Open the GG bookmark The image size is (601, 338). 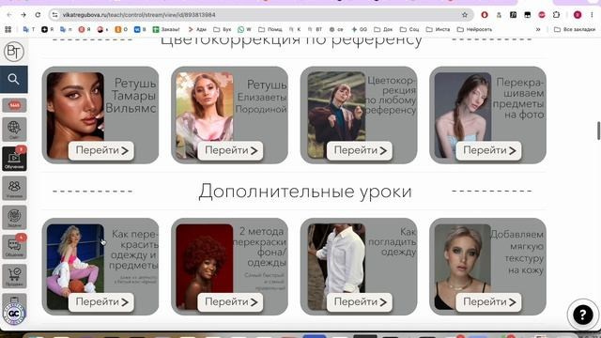click(359, 29)
